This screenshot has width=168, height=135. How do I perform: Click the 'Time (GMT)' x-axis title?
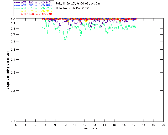click(90, 128)
